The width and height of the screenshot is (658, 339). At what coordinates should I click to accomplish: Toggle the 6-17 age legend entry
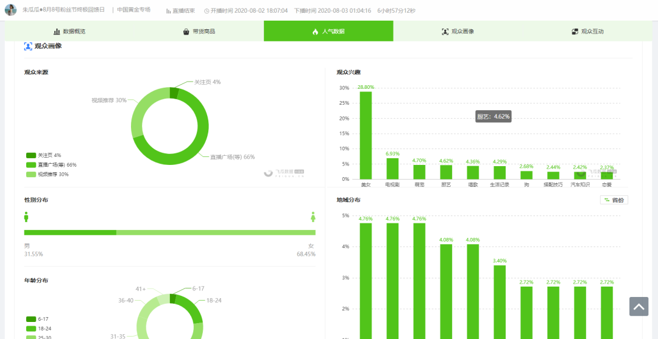pos(38,319)
